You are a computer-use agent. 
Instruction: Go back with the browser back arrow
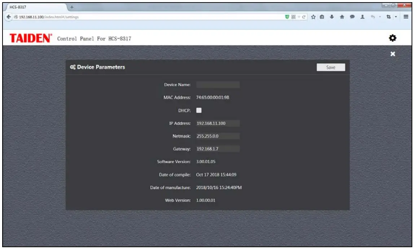click(9, 17)
